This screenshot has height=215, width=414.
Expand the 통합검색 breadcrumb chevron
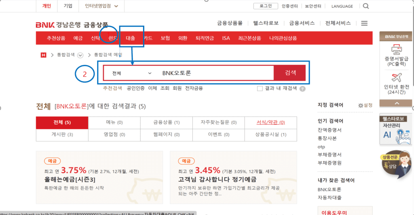point(80,55)
